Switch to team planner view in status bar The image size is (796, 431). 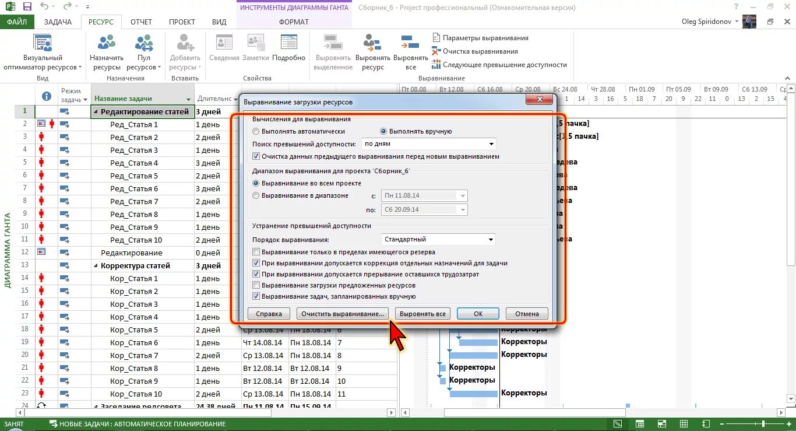coord(662,424)
